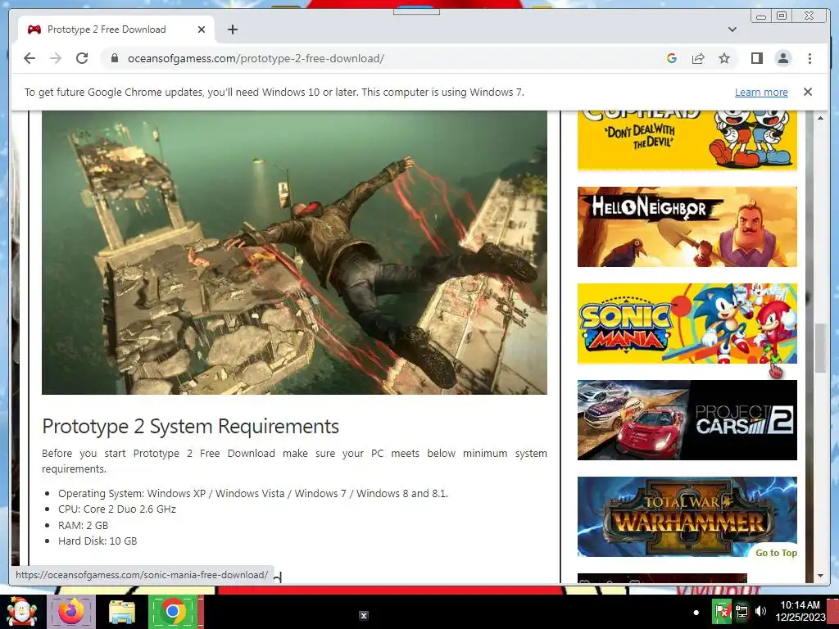The width and height of the screenshot is (839, 629).
Task: Click the Prototype 2 System Requirements heading
Action: pos(190,426)
